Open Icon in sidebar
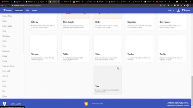 tap(4, 81)
